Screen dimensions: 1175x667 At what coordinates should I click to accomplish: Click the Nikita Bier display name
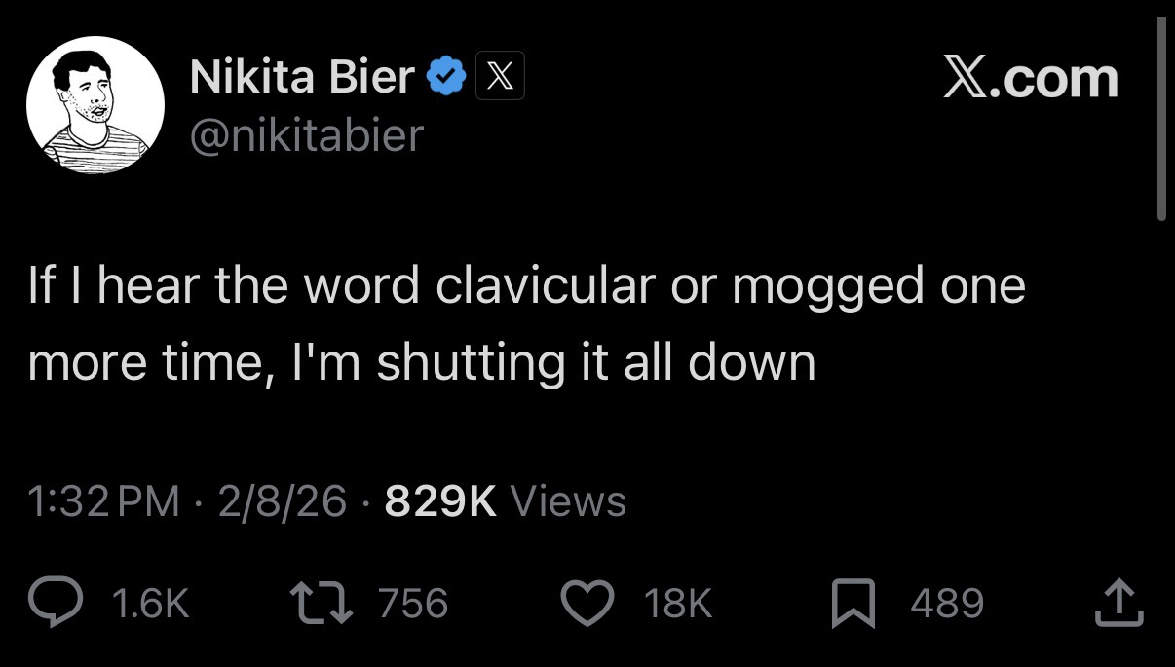(303, 77)
